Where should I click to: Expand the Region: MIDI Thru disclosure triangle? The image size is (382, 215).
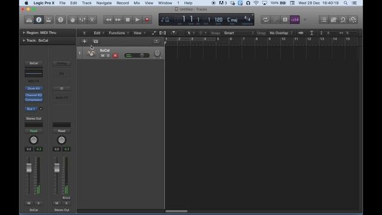24,33
